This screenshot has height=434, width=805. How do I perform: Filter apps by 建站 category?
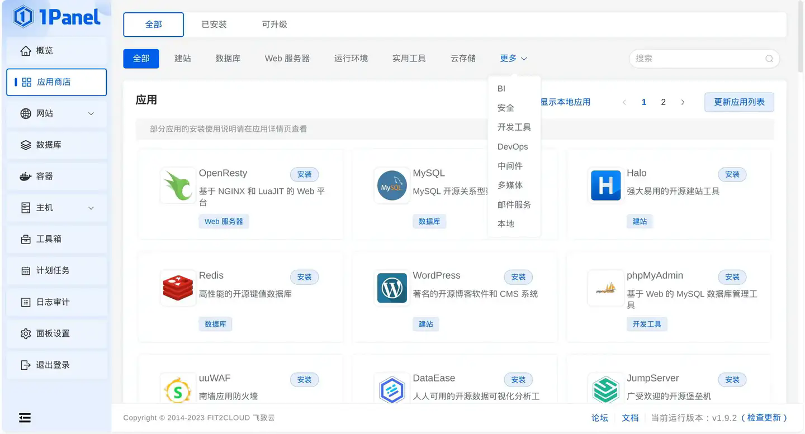tap(183, 59)
